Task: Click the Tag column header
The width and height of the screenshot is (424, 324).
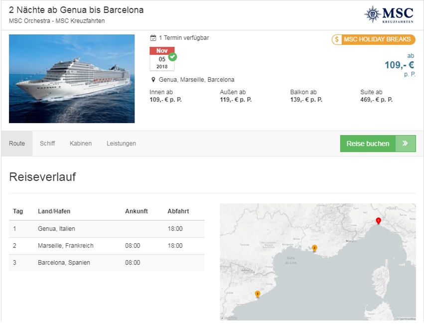Action: [x=18, y=211]
